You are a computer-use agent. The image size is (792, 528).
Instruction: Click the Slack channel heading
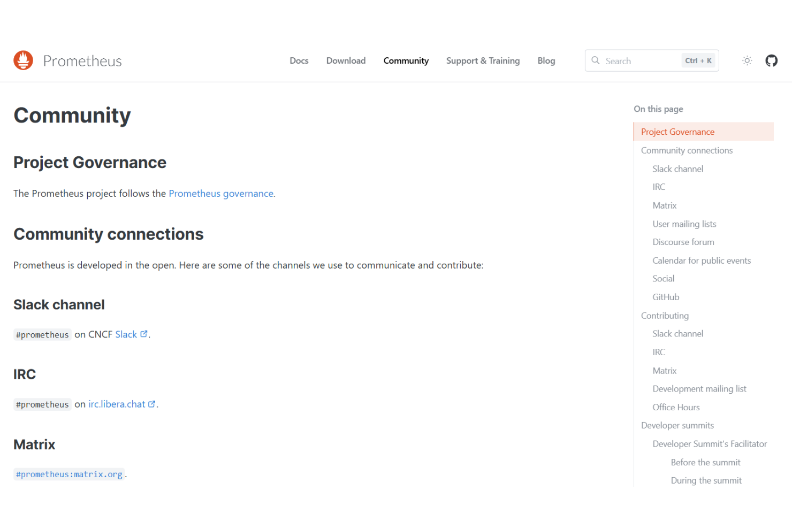(59, 304)
